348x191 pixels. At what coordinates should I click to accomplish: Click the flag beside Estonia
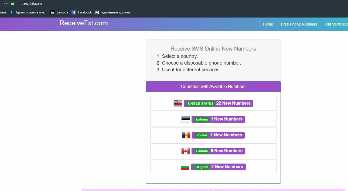click(x=186, y=119)
